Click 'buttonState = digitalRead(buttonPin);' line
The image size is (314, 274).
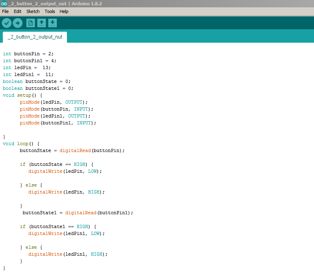pyautogui.click(x=72, y=150)
